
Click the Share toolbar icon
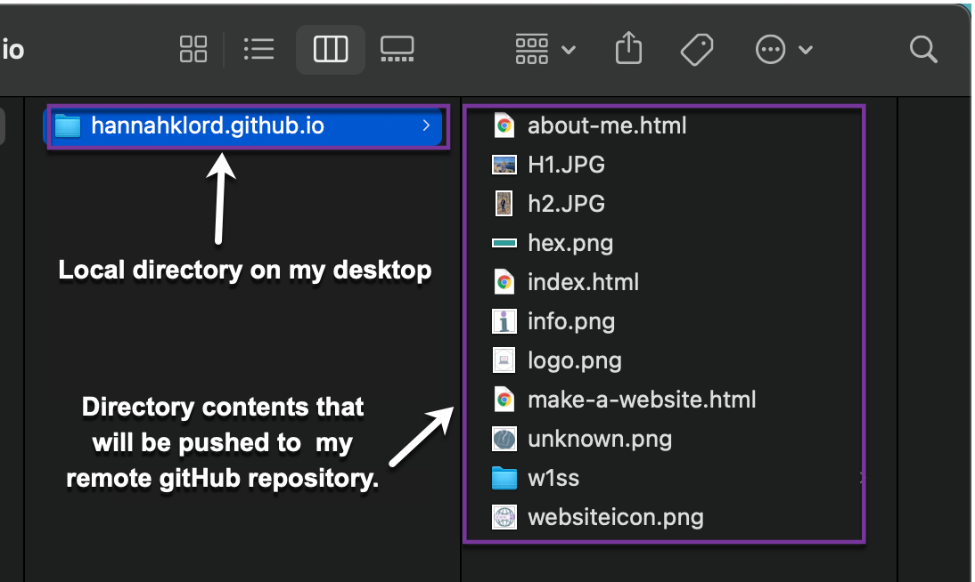coord(628,49)
